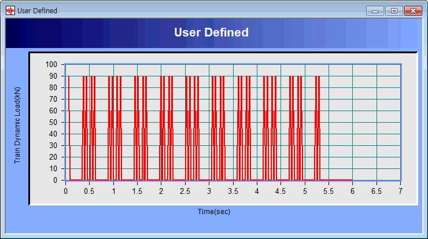
Task: Pick the 4 tick label on time axis
Action: click(257, 191)
